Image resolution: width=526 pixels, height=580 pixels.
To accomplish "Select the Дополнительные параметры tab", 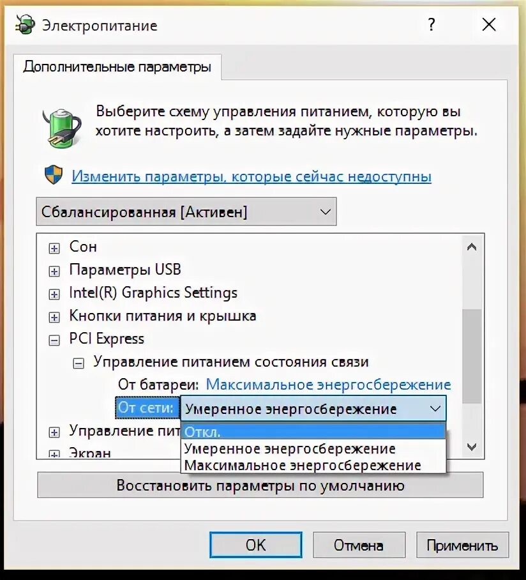I will 117,66.
